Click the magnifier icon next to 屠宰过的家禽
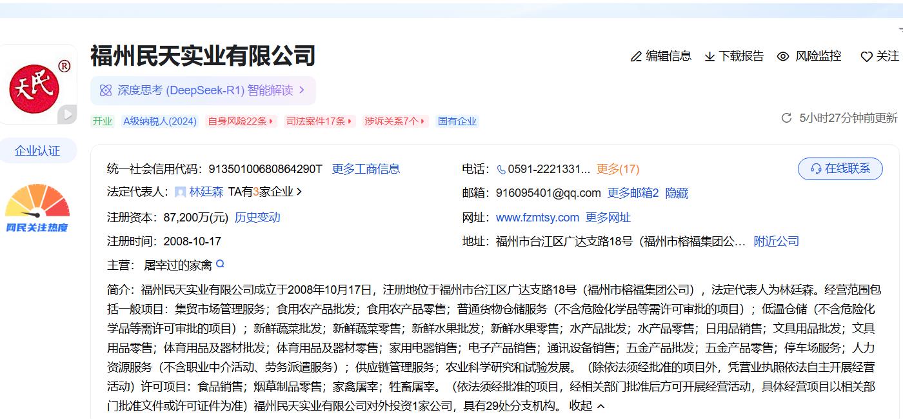Image resolution: width=903 pixels, height=419 pixels. (220, 264)
